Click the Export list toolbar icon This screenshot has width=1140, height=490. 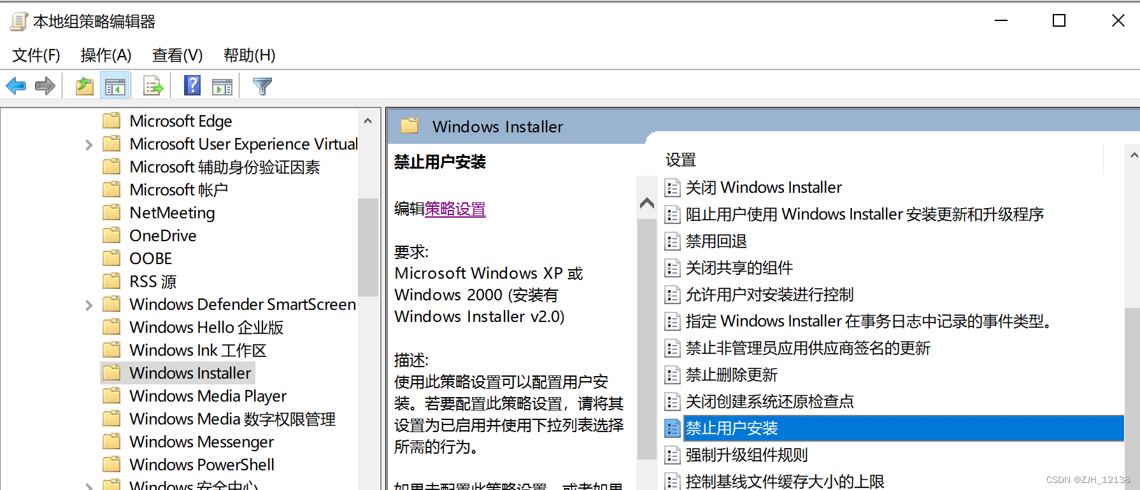[x=153, y=86]
